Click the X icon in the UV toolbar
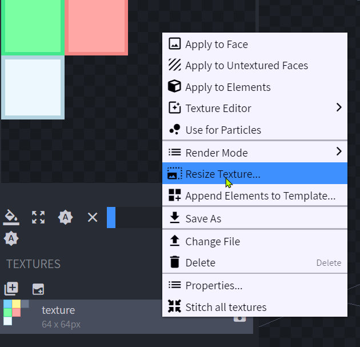The width and height of the screenshot is (360, 347). coord(93,217)
